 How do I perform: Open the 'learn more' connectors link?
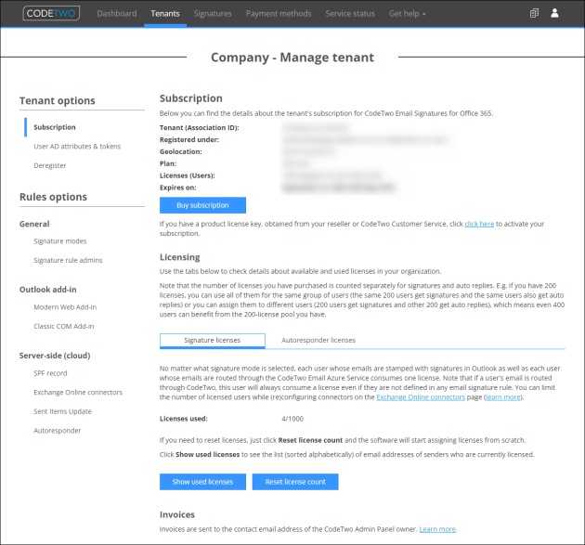(503, 397)
